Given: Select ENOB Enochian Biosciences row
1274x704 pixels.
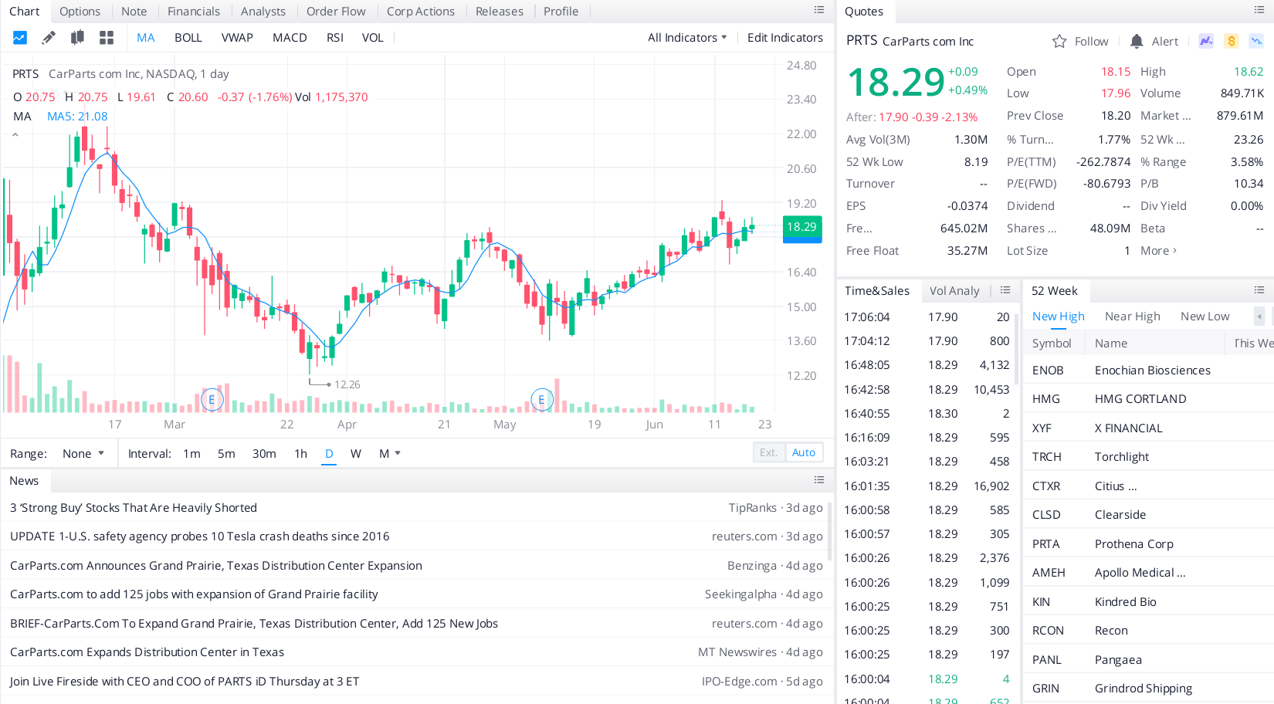Looking at the screenshot, I should click(x=1148, y=371).
